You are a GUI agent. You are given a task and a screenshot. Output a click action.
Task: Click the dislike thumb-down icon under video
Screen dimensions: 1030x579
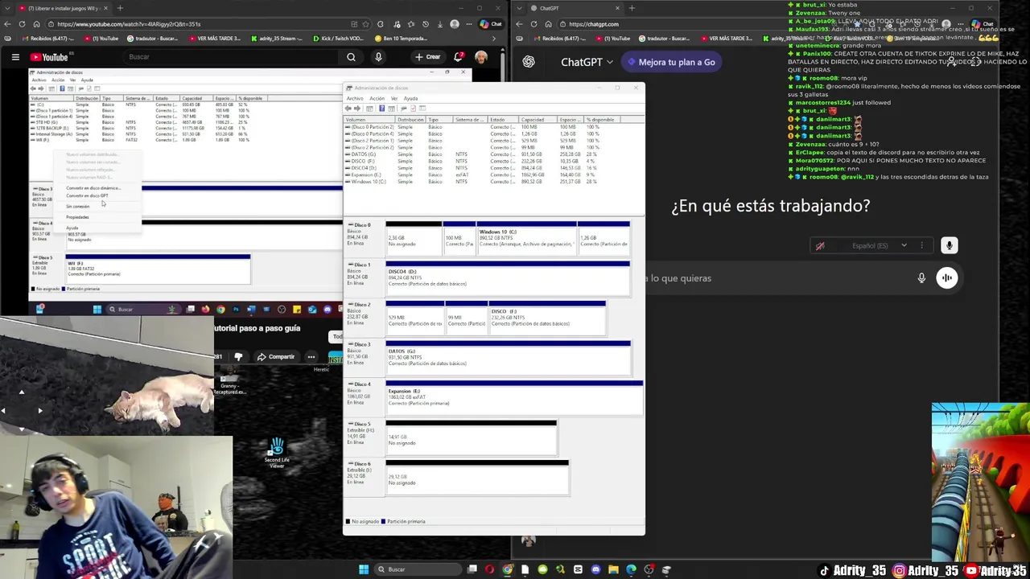coord(238,356)
